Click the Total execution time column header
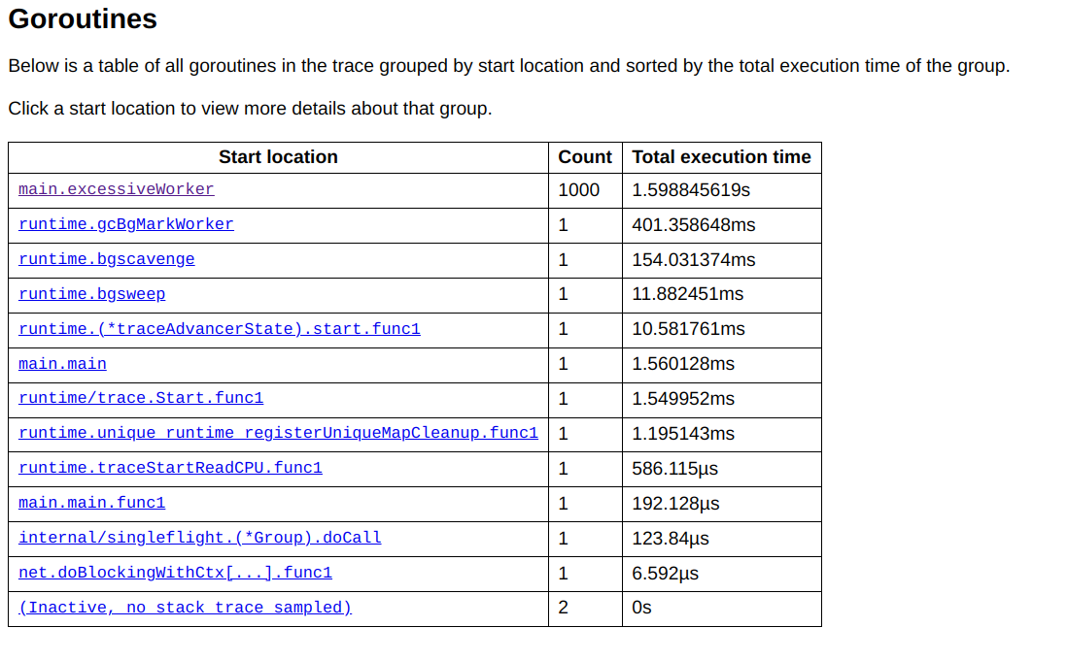Viewport: 1068px width, 661px height. [721, 157]
